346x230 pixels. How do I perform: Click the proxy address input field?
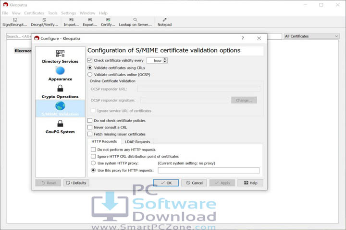[209, 170]
